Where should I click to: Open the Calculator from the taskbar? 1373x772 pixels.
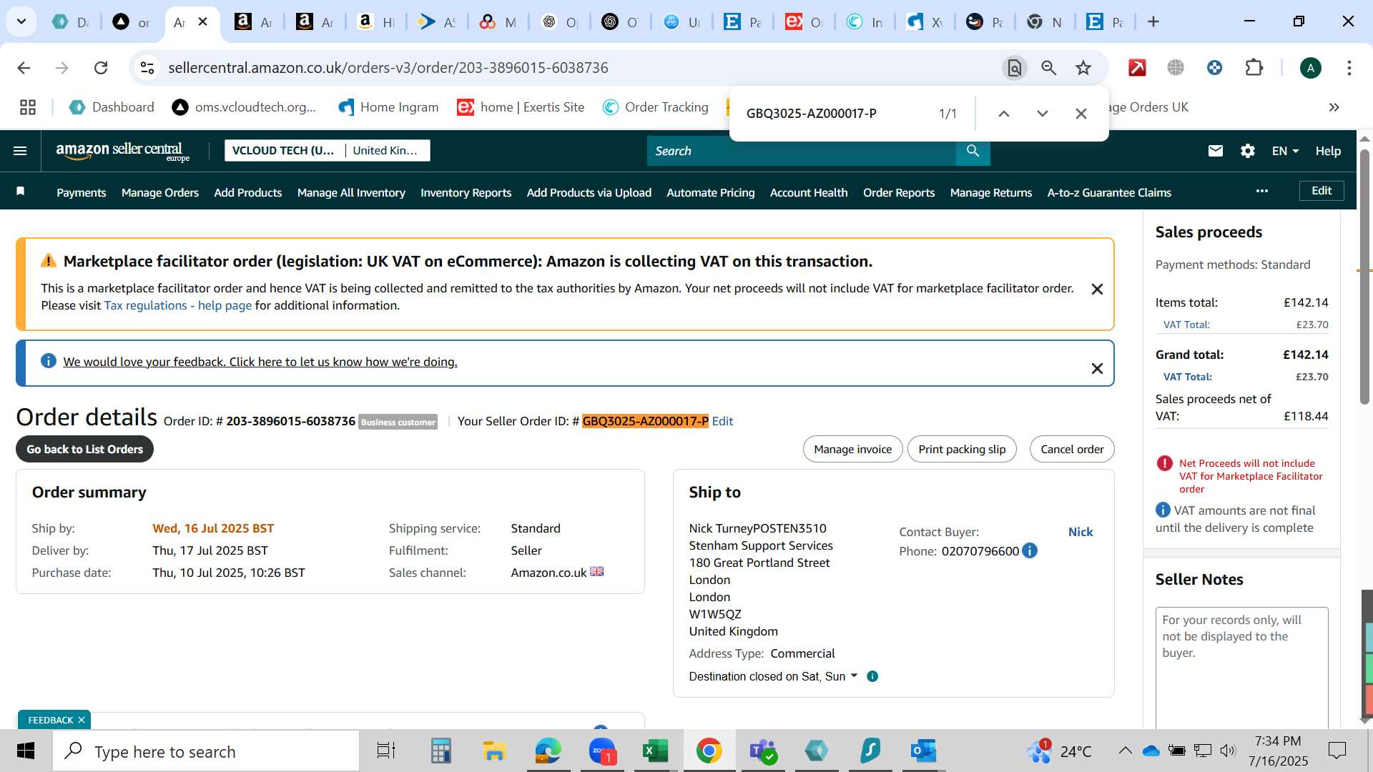coord(441,751)
